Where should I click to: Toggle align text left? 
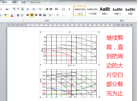click(28, 15)
